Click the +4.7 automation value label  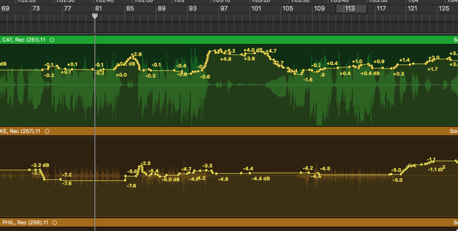[x=271, y=51]
